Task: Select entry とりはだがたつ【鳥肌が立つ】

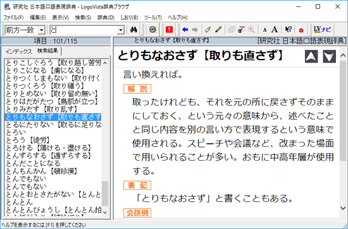Action: point(53,102)
